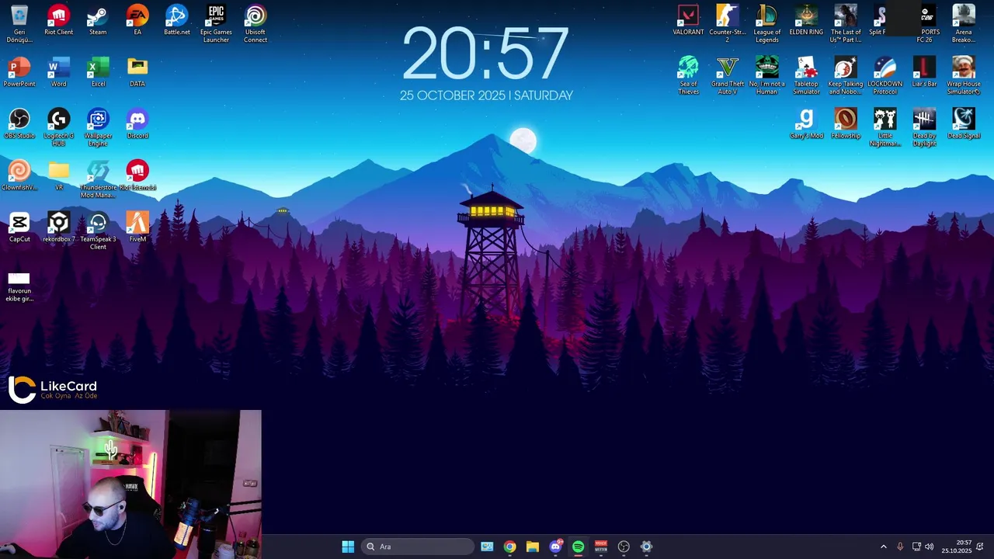Viewport: 994px width, 559px height.
Task: Open Little Nightmares shortcut
Action: tap(885, 127)
